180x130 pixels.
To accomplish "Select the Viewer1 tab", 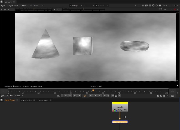I will pyautogui.click(x=8, y=2).
